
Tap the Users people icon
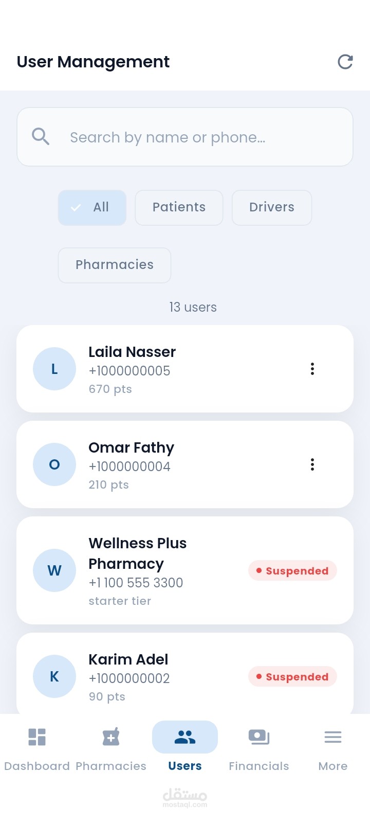point(185,737)
